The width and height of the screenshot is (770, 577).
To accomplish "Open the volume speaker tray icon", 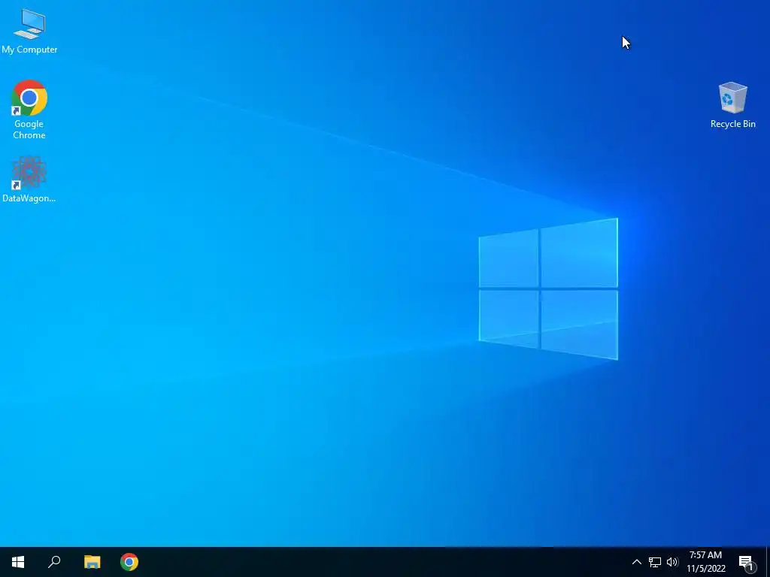I will (x=672, y=562).
